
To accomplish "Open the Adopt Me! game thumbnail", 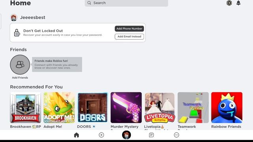I will (x=59, y=108).
